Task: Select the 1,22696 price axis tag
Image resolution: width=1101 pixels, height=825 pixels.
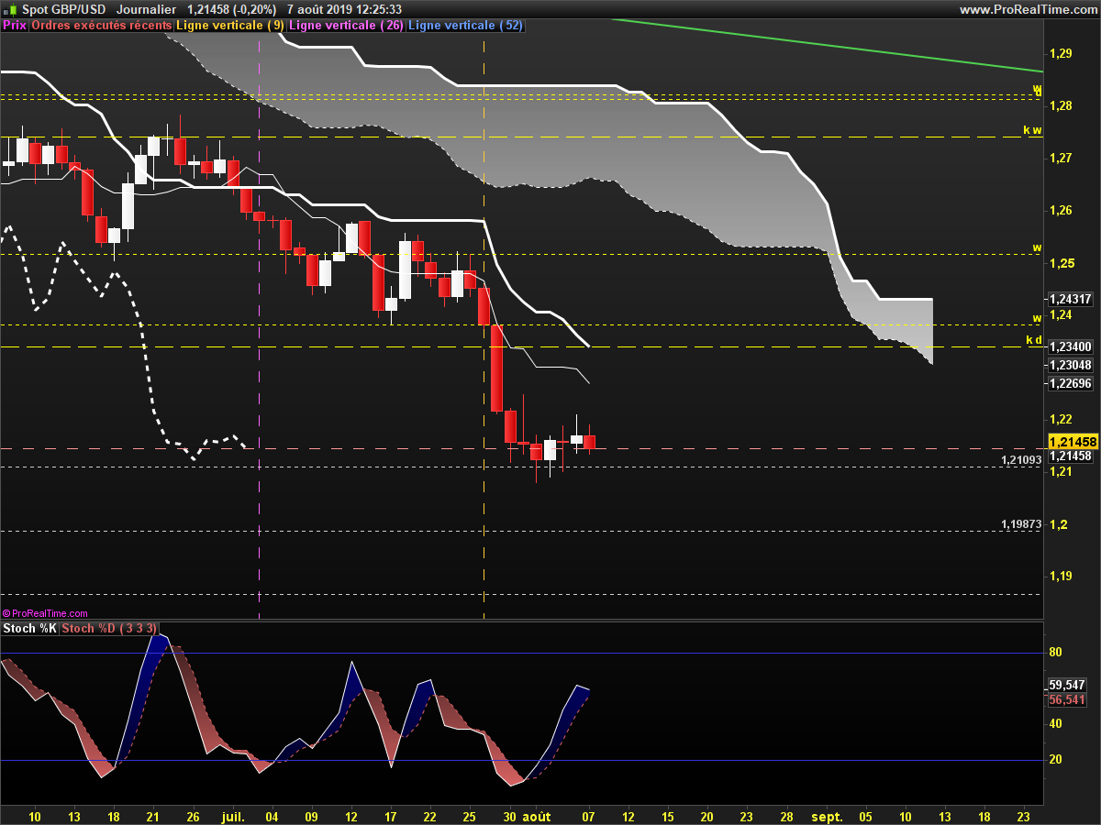Action: pos(1071,383)
